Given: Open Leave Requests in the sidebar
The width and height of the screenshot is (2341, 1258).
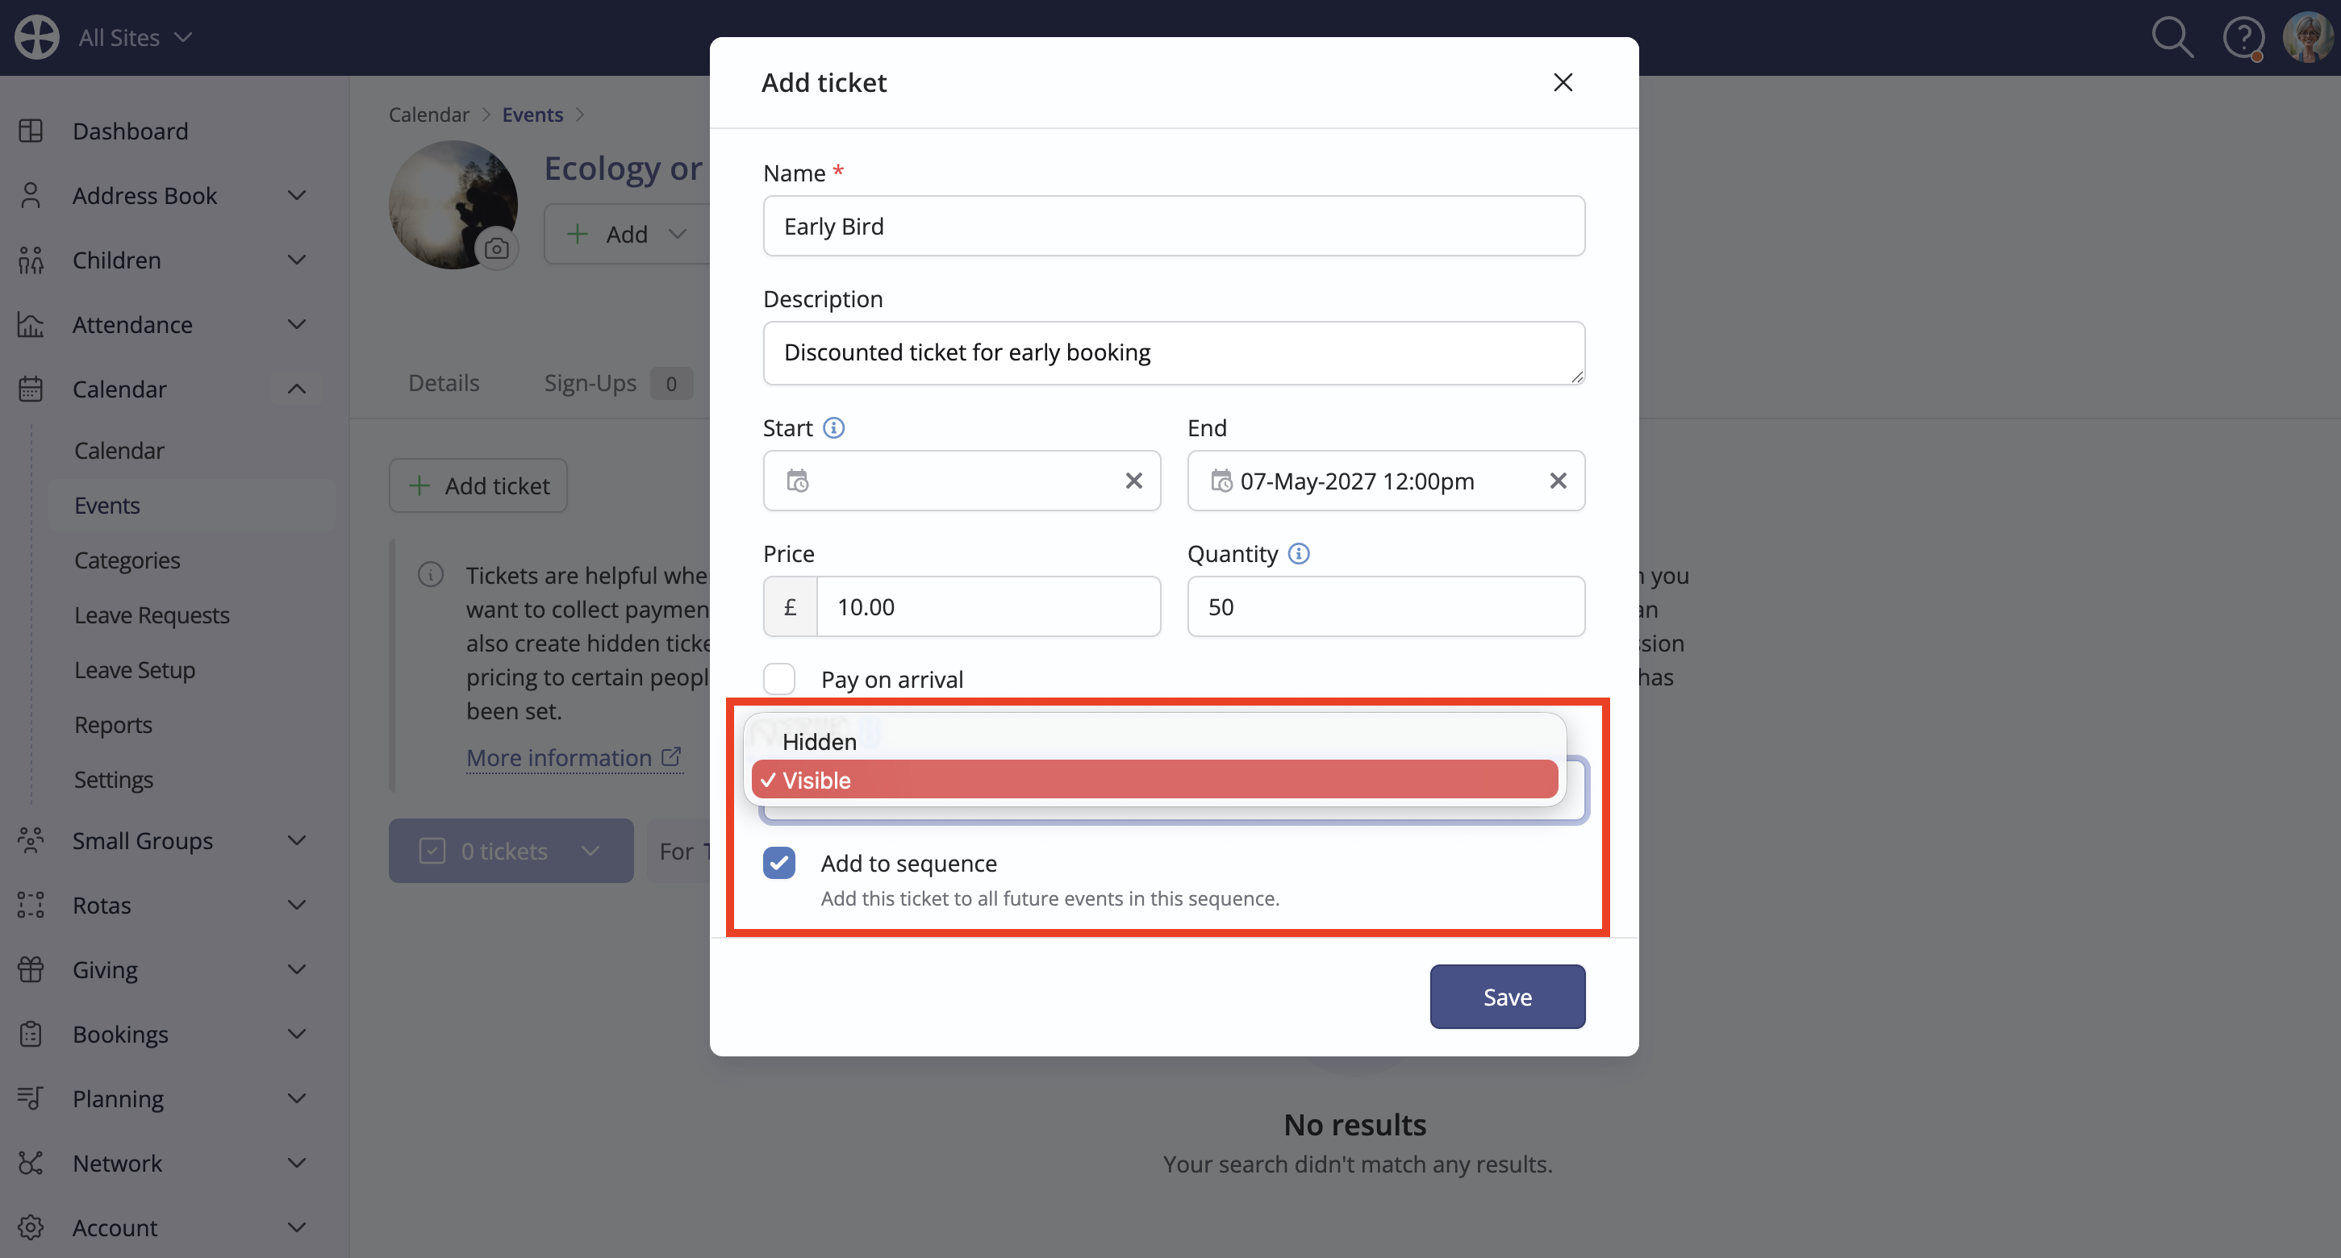Looking at the screenshot, I should pyautogui.click(x=152, y=615).
